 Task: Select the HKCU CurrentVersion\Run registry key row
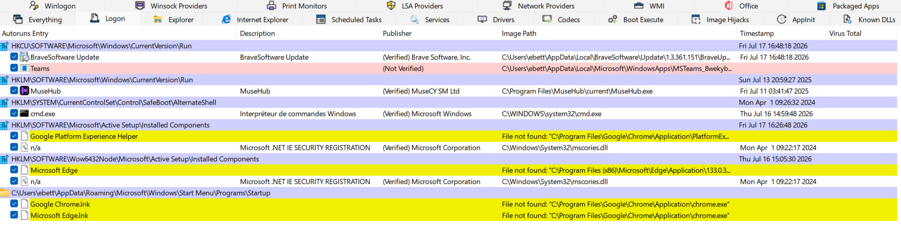(448, 46)
